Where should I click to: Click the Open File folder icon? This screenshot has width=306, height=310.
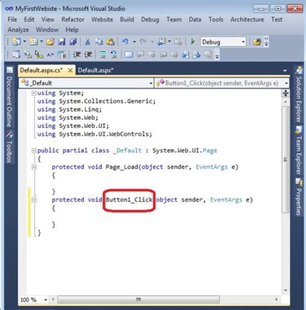(x=51, y=42)
